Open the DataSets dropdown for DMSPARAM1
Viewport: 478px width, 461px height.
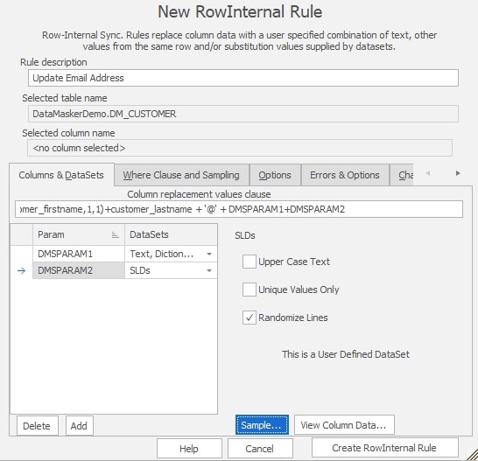click(209, 254)
